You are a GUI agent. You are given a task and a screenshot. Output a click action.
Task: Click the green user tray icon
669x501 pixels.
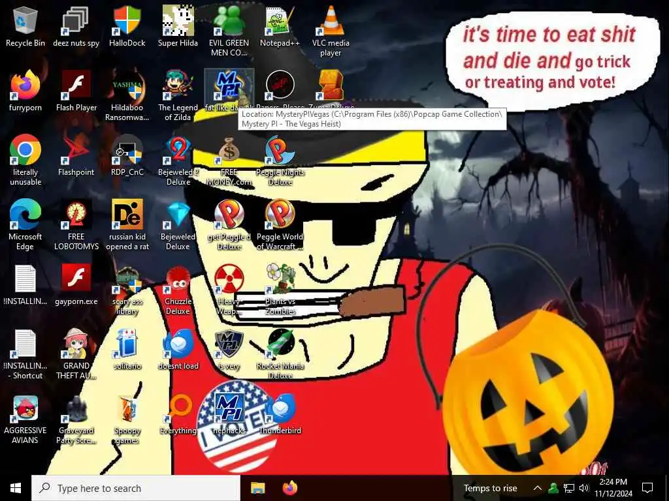pos(553,488)
